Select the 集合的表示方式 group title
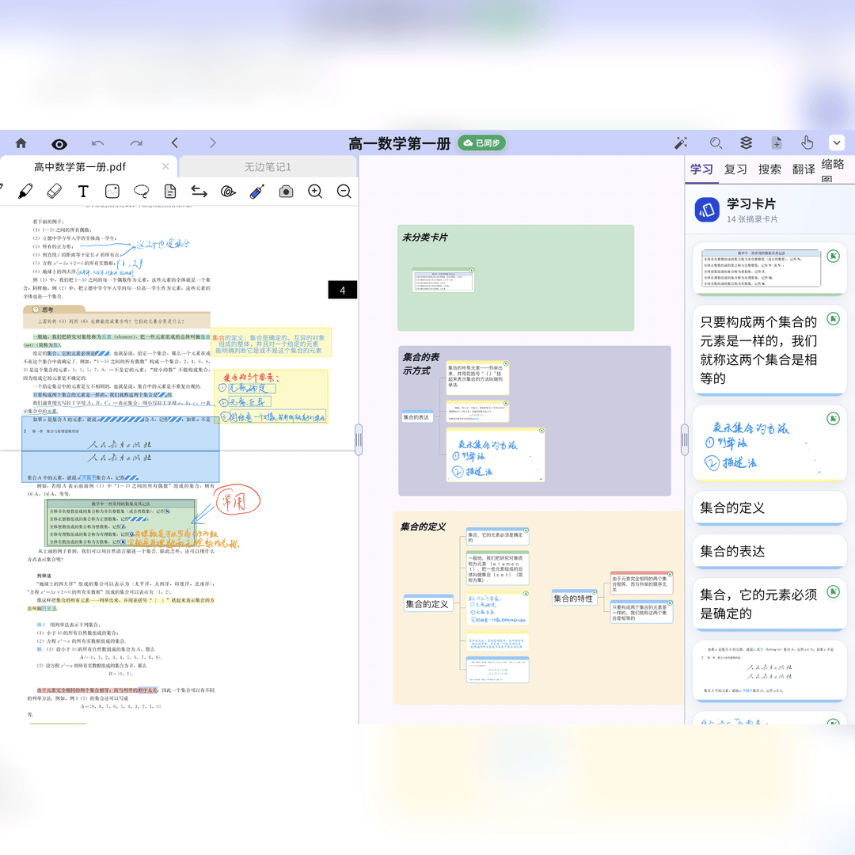This screenshot has width=855, height=855. point(420,363)
